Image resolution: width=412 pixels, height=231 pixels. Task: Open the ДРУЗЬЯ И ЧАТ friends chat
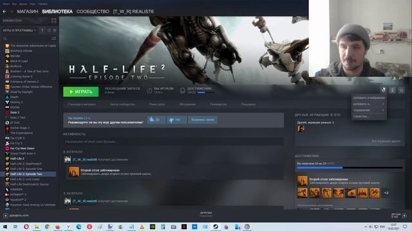click(399, 216)
